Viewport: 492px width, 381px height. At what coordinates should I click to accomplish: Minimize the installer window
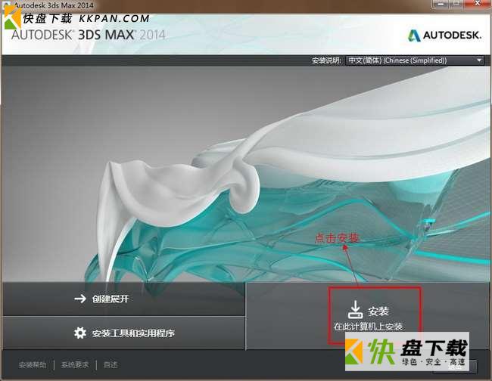click(440, 4)
